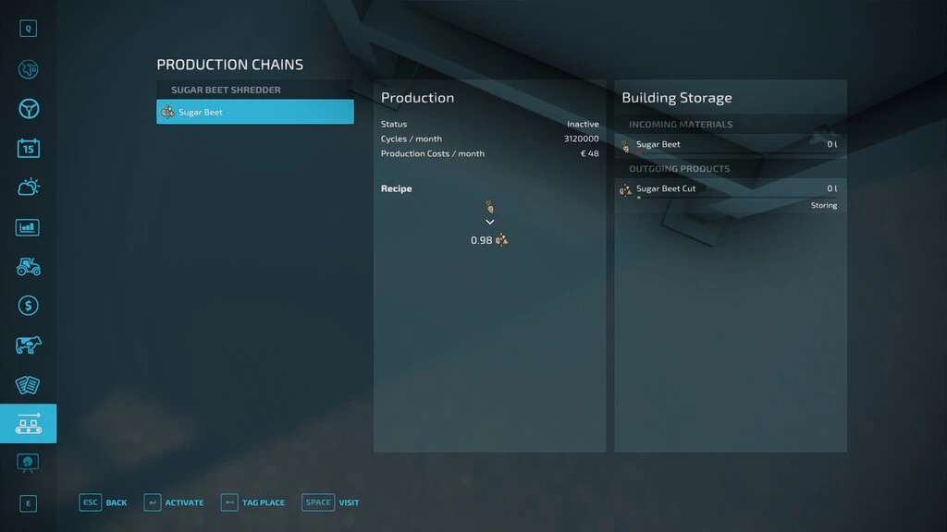Select the production chains conveyor icon
The width and height of the screenshot is (947, 532).
coord(28,424)
